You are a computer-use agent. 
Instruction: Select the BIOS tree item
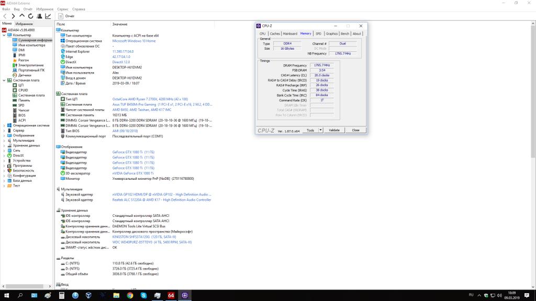click(22, 115)
